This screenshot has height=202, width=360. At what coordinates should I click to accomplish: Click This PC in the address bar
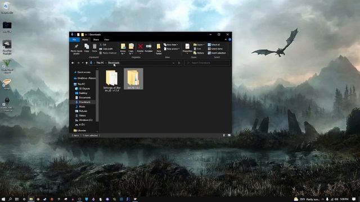tap(100, 63)
